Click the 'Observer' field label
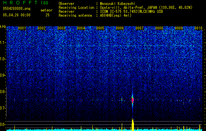This screenshot has width=206, height=131. [66, 4]
